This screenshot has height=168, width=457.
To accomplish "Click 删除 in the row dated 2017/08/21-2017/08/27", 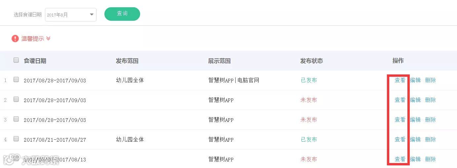I will click(430, 139).
